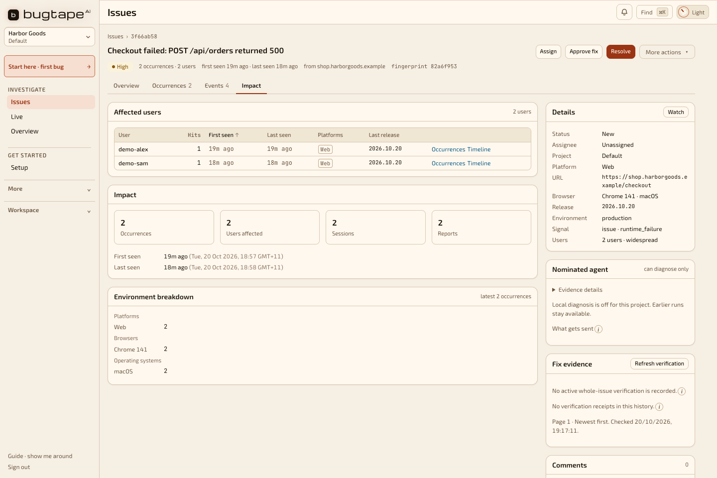Open Live in the sidebar
Image resolution: width=717 pixels, height=478 pixels.
click(51, 117)
